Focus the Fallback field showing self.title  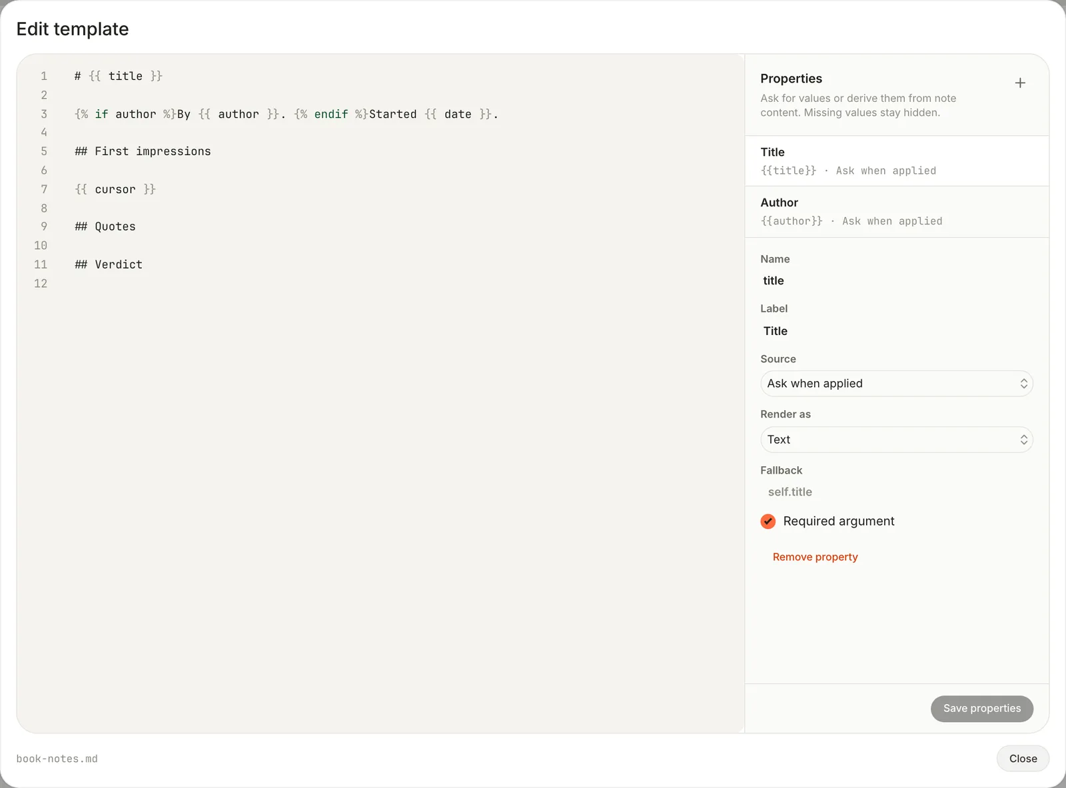[x=896, y=492]
